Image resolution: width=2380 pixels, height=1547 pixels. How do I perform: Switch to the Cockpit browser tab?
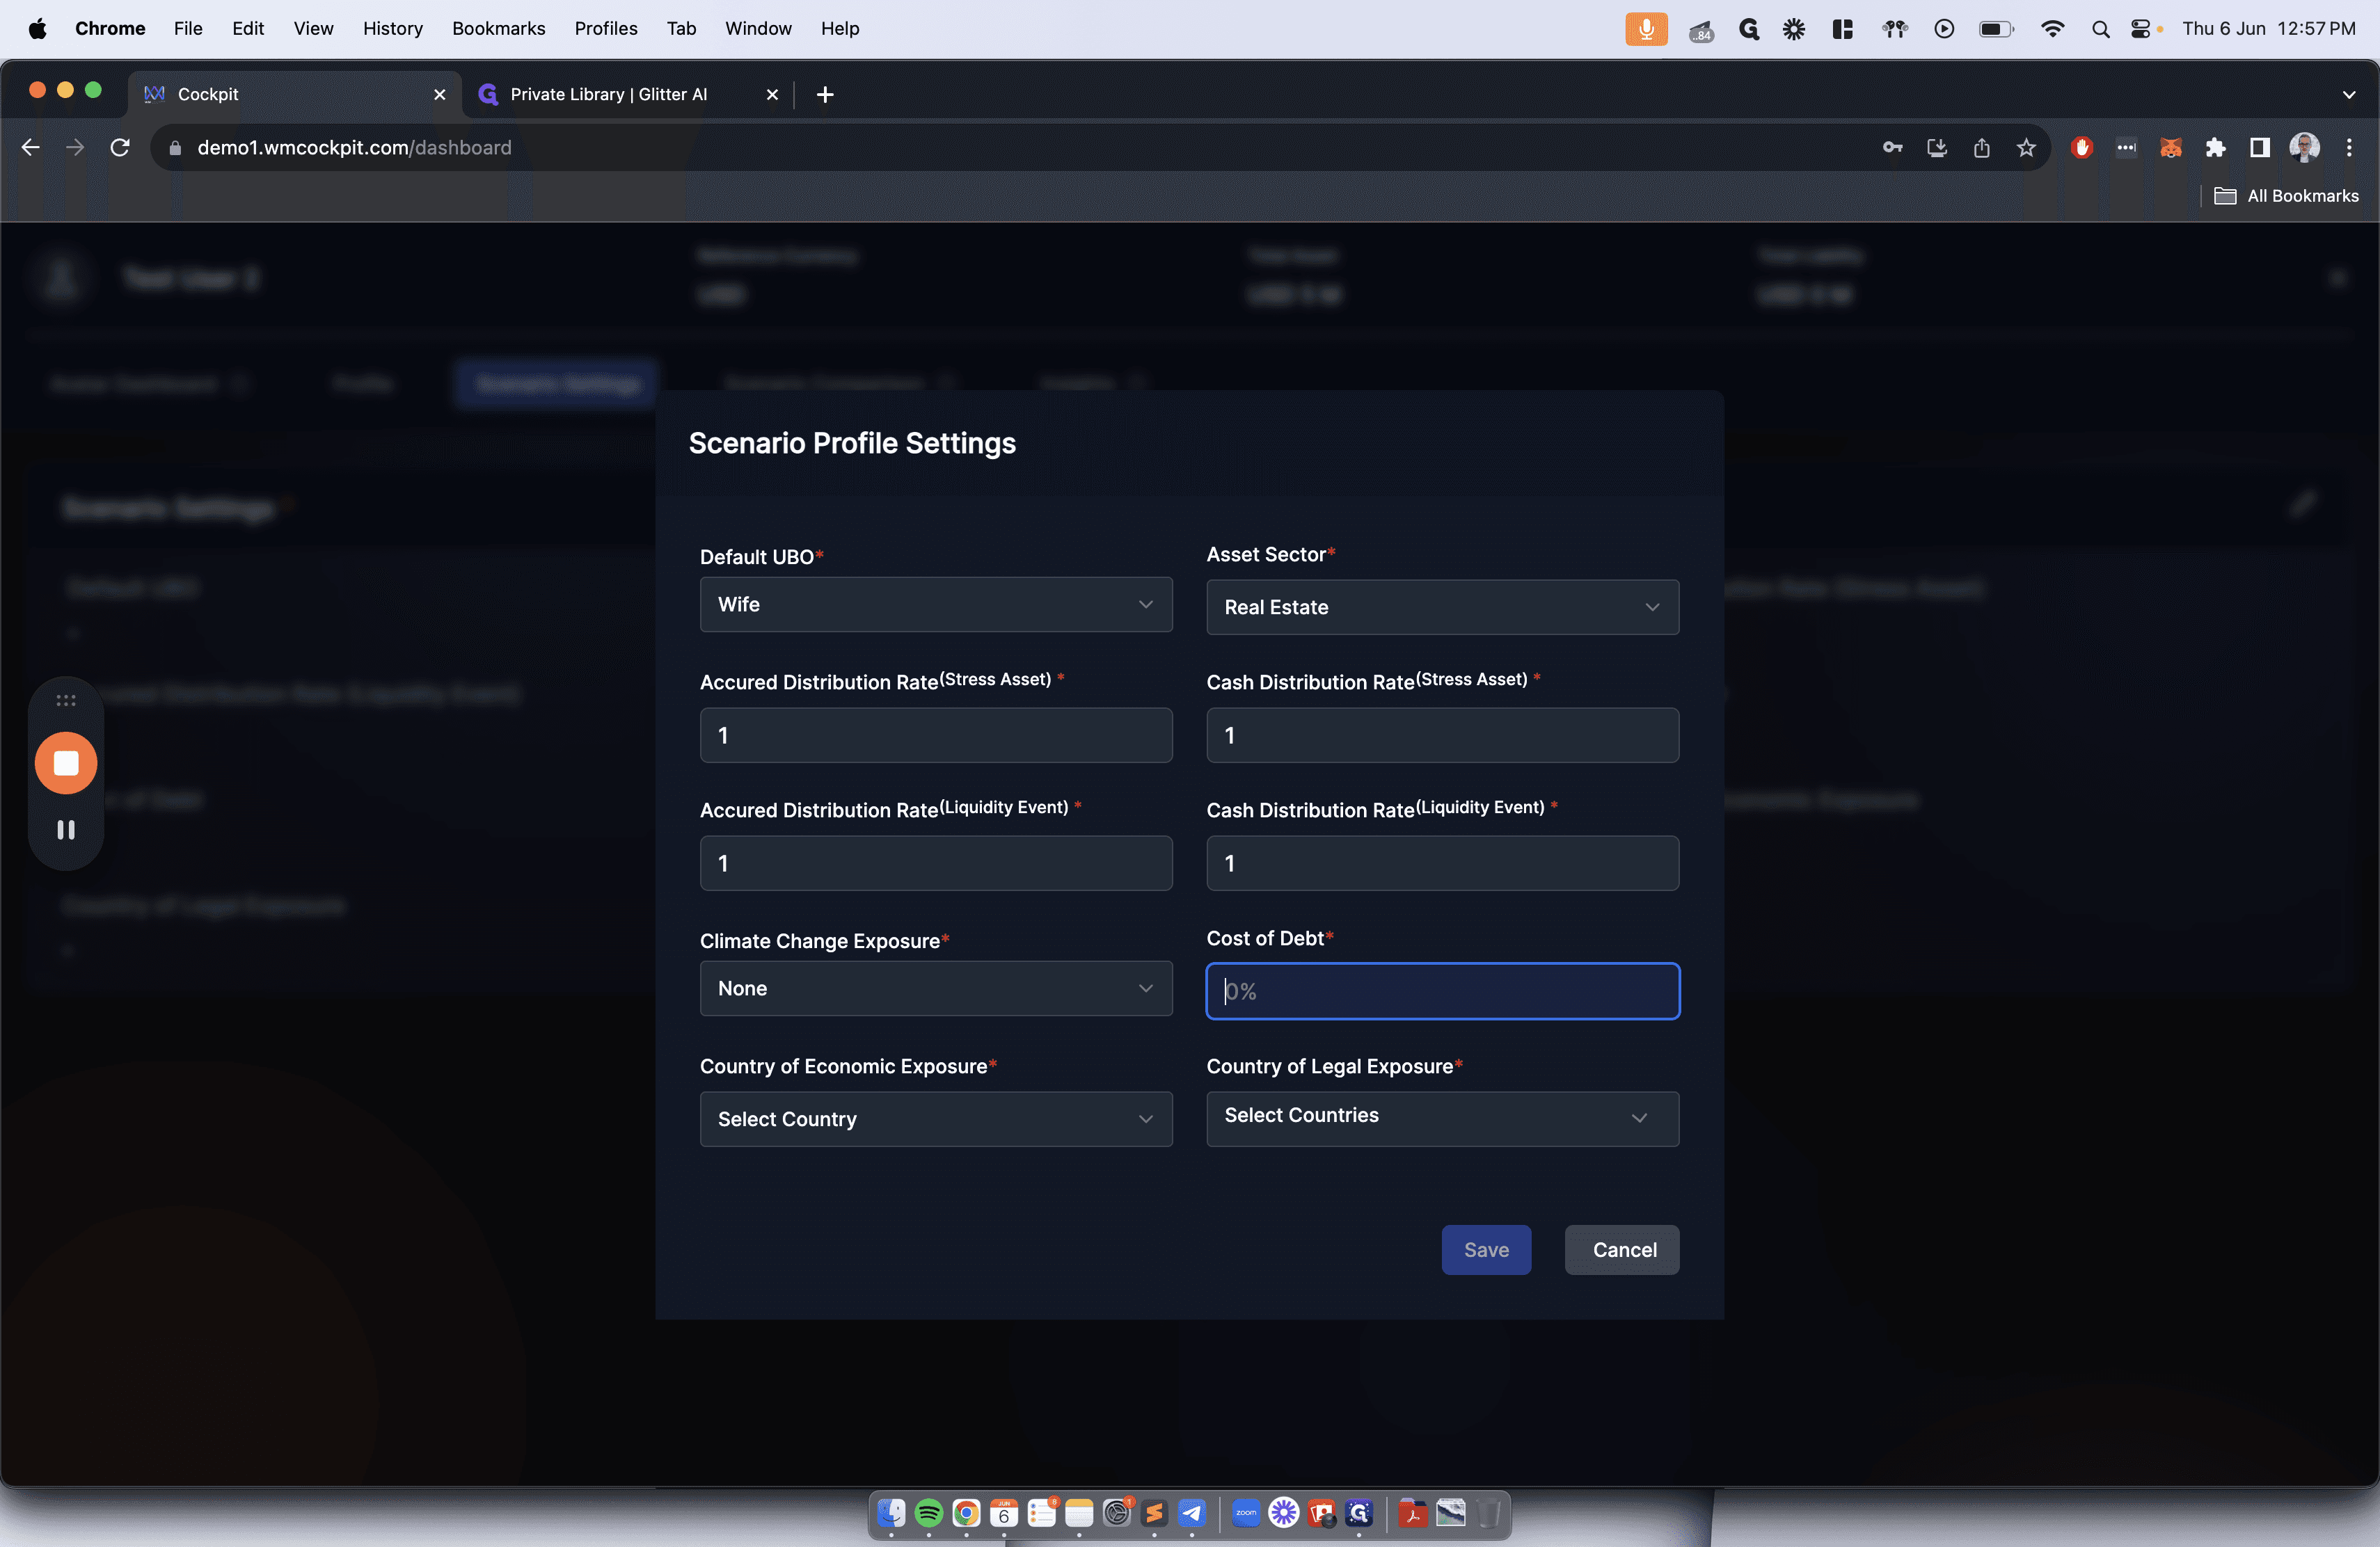tap(295, 94)
